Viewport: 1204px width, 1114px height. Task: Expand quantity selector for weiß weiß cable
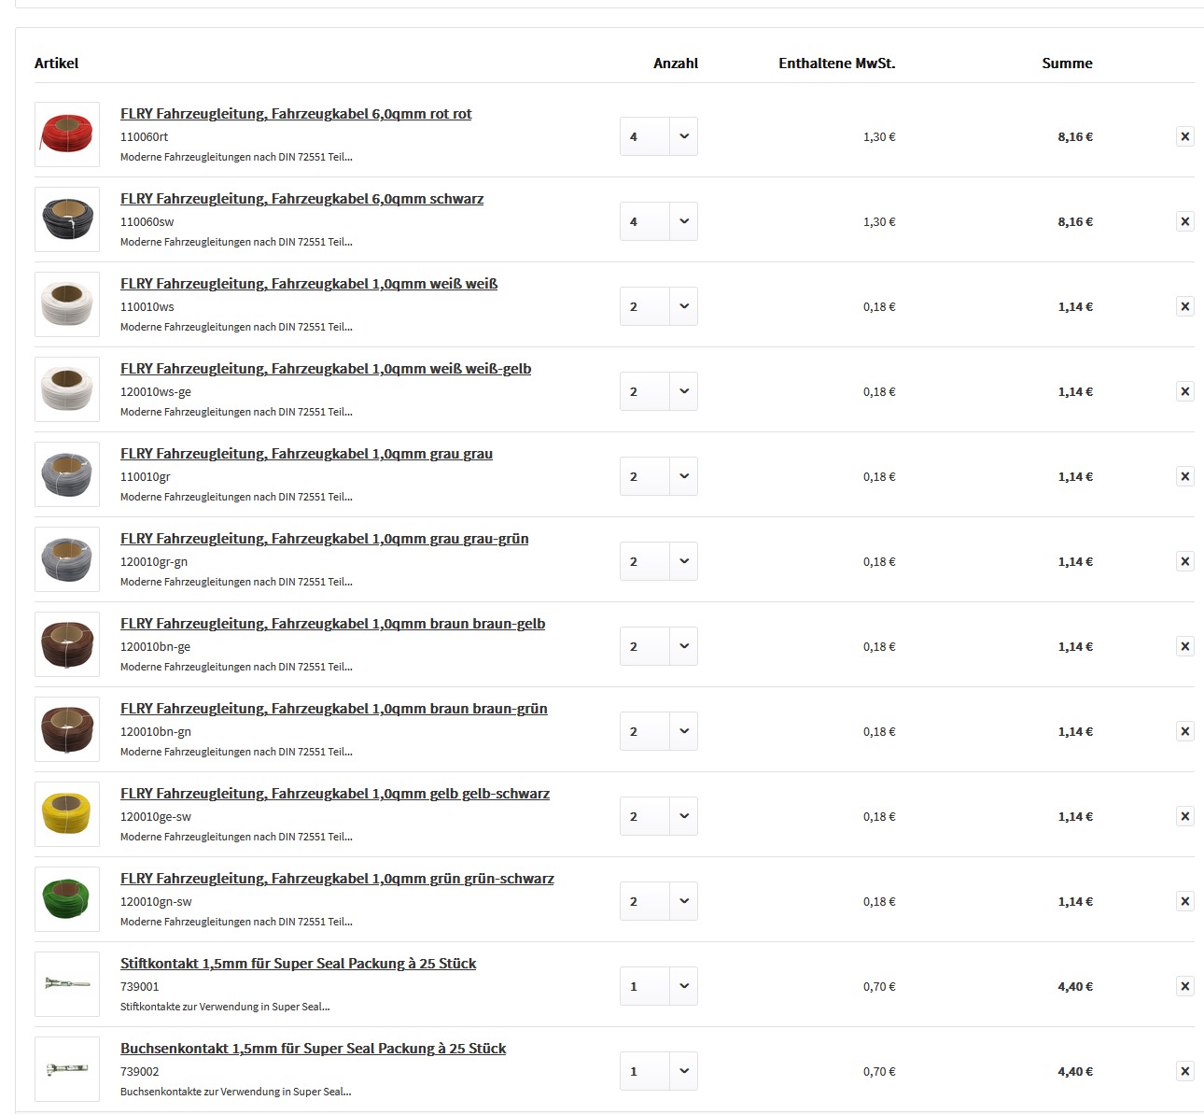(658, 306)
